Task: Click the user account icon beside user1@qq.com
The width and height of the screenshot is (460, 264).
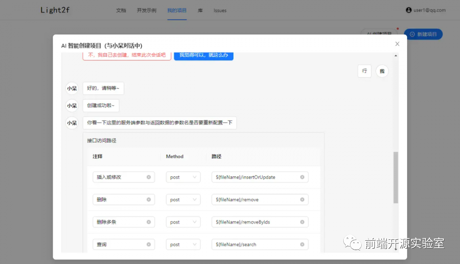Action: (x=409, y=10)
